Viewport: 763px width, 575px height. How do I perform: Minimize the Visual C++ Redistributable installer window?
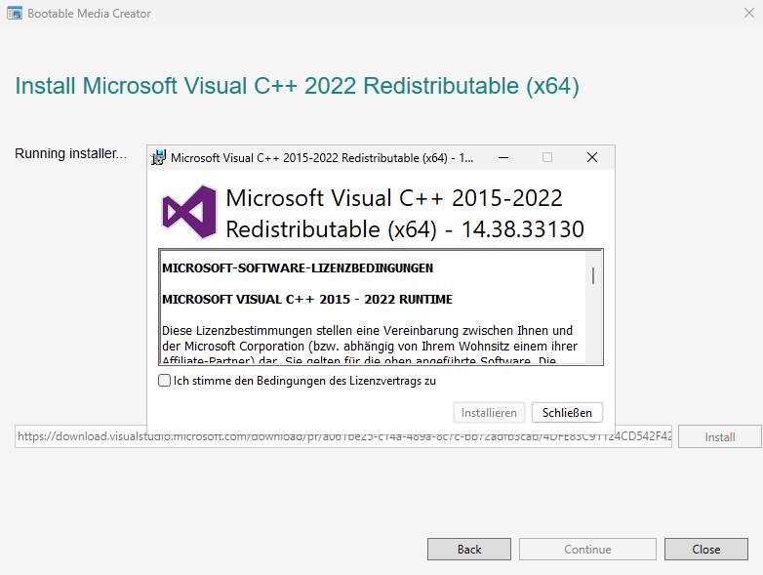[x=503, y=158]
